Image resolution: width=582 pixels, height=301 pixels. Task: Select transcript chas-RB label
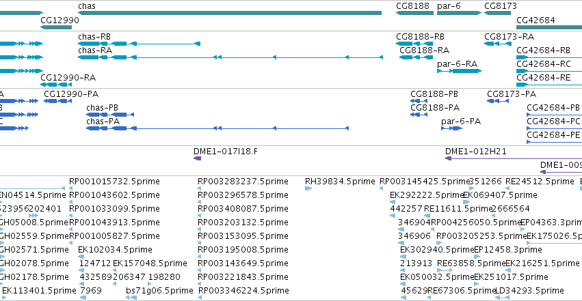pyautogui.click(x=94, y=37)
